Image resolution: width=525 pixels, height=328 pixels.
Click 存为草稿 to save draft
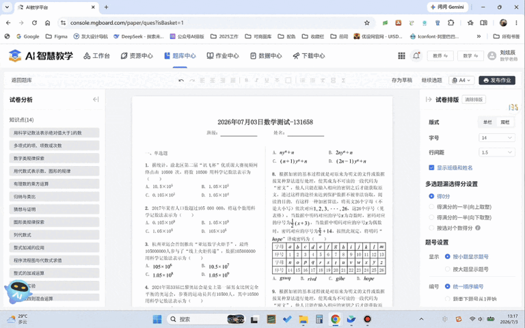(x=402, y=81)
